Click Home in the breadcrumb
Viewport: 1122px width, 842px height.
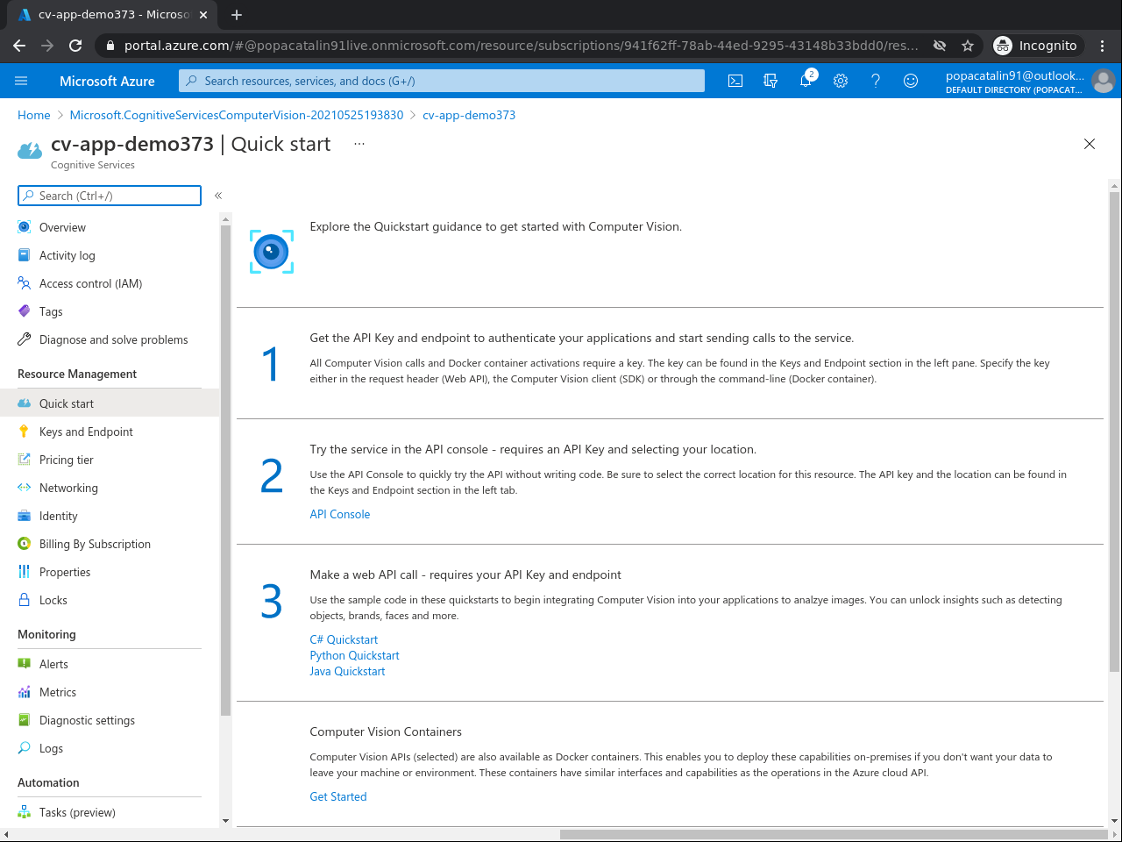34,115
